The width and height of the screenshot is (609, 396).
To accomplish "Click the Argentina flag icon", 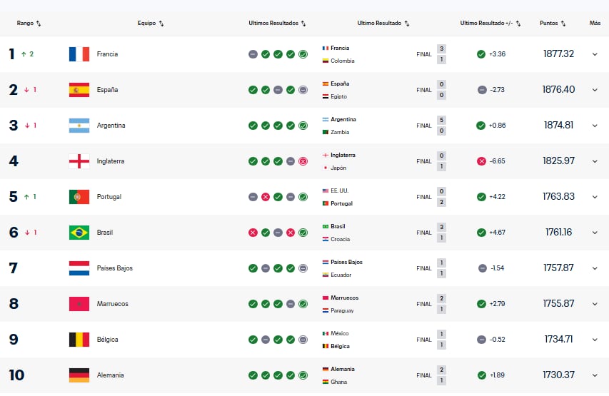I will click(x=79, y=126).
